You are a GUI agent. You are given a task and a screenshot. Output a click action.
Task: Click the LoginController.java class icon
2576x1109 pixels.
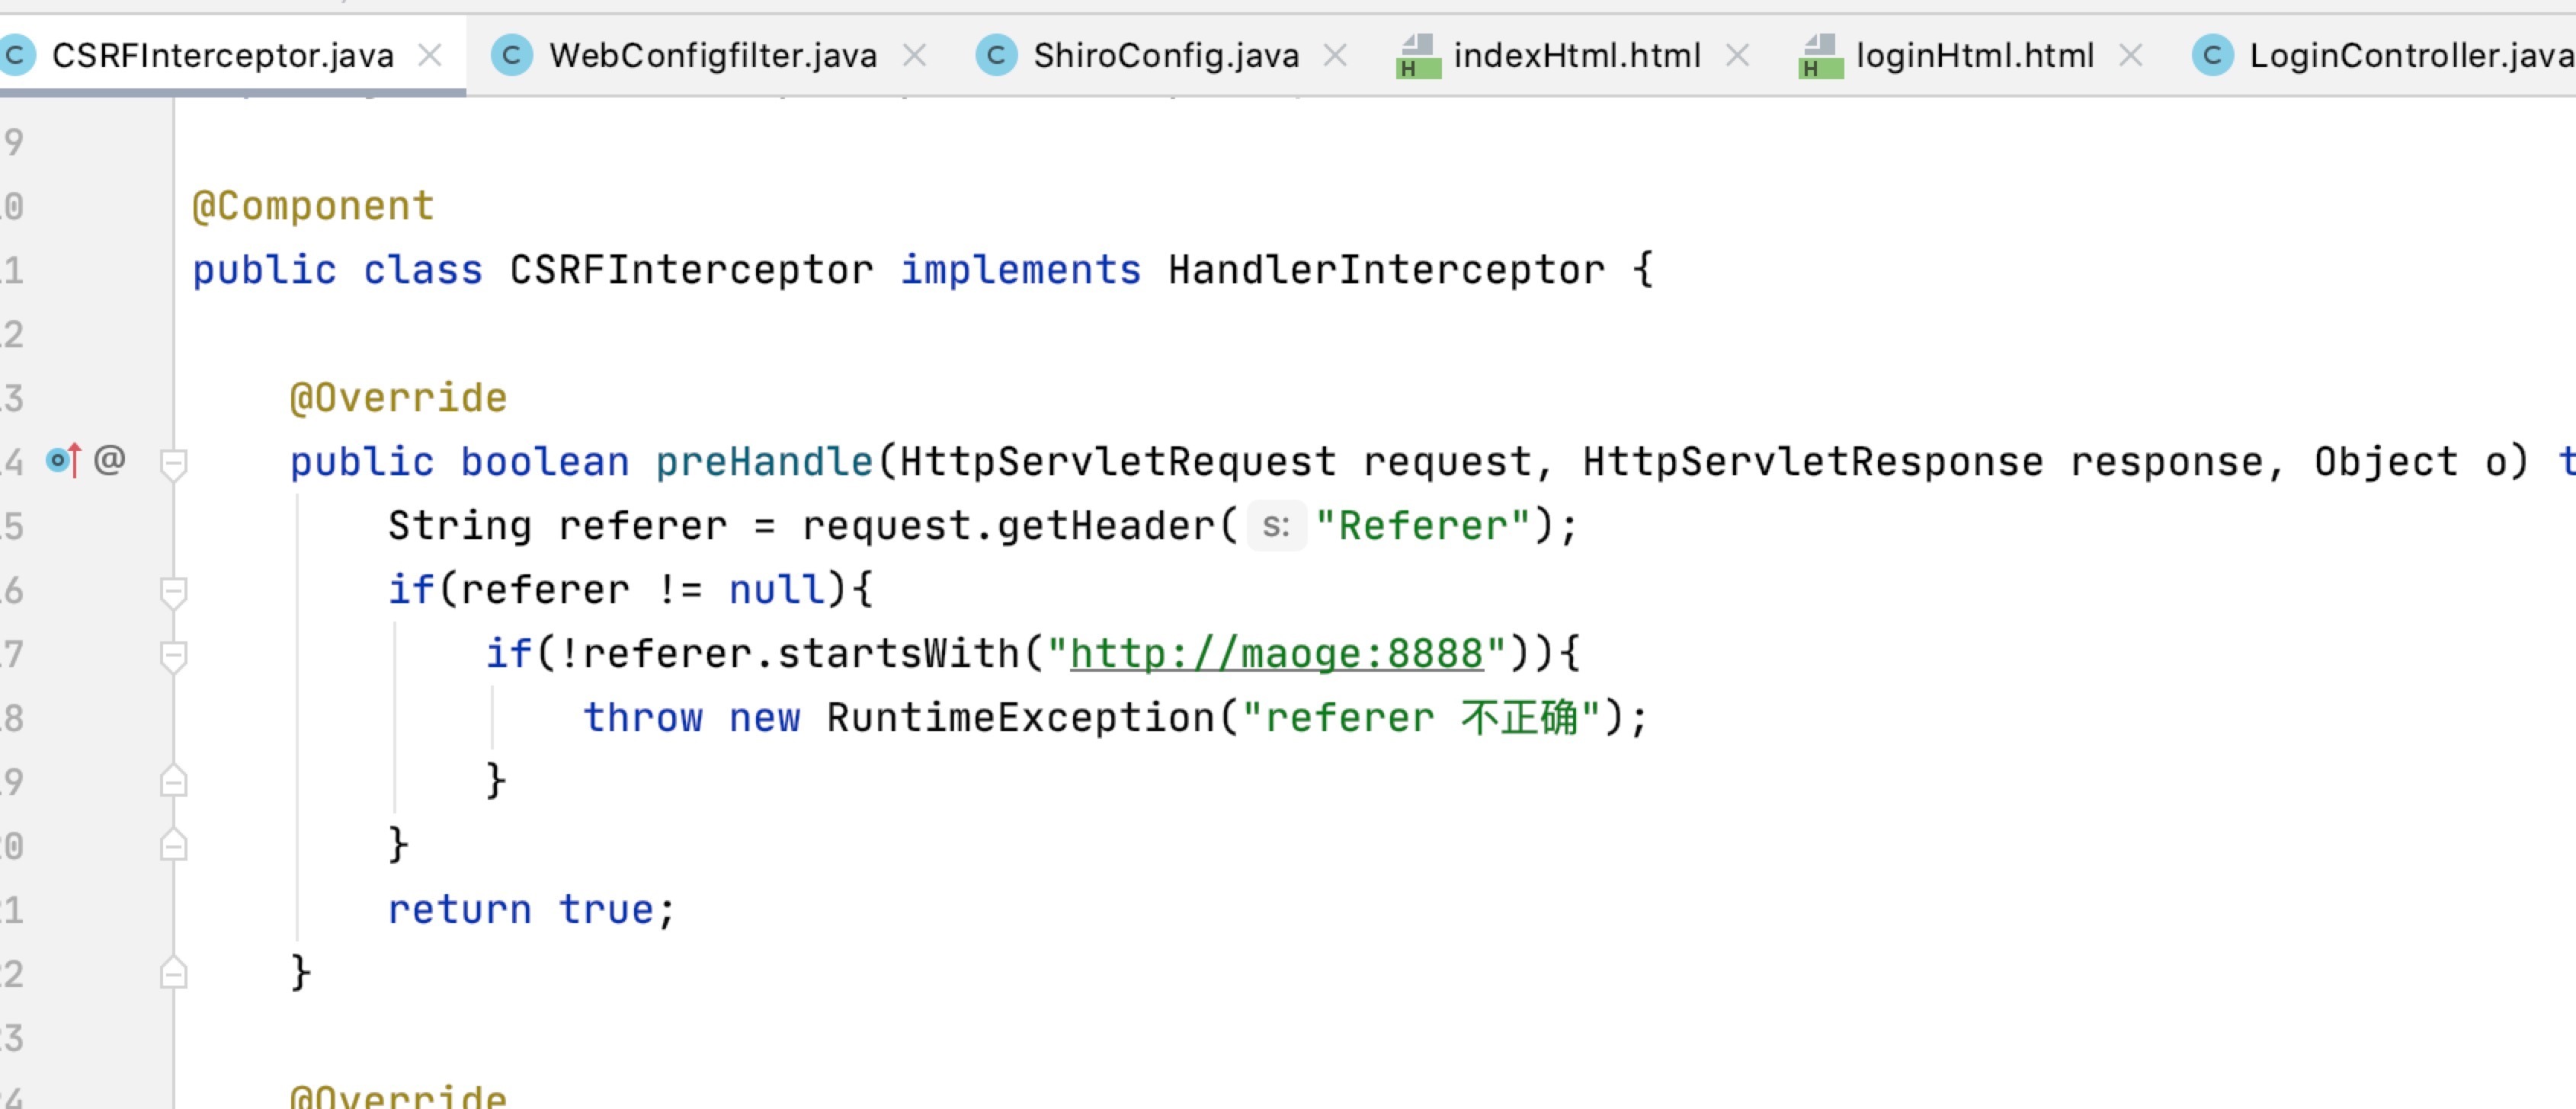(x=2212, y=55)
